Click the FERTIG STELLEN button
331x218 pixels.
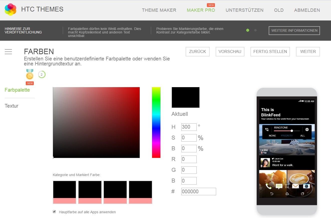coord(270,51)
